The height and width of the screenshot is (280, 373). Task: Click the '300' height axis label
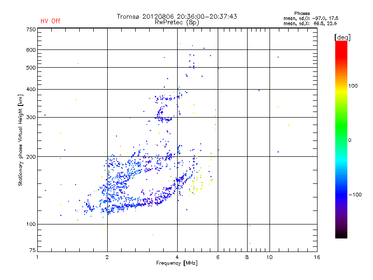tap(31, 118)
